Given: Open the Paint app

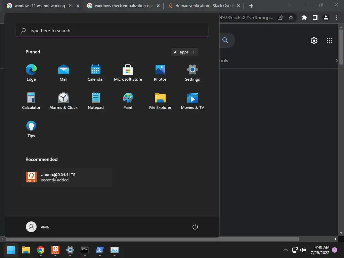Looking at the screenshot, I should [x=128, y=101].
